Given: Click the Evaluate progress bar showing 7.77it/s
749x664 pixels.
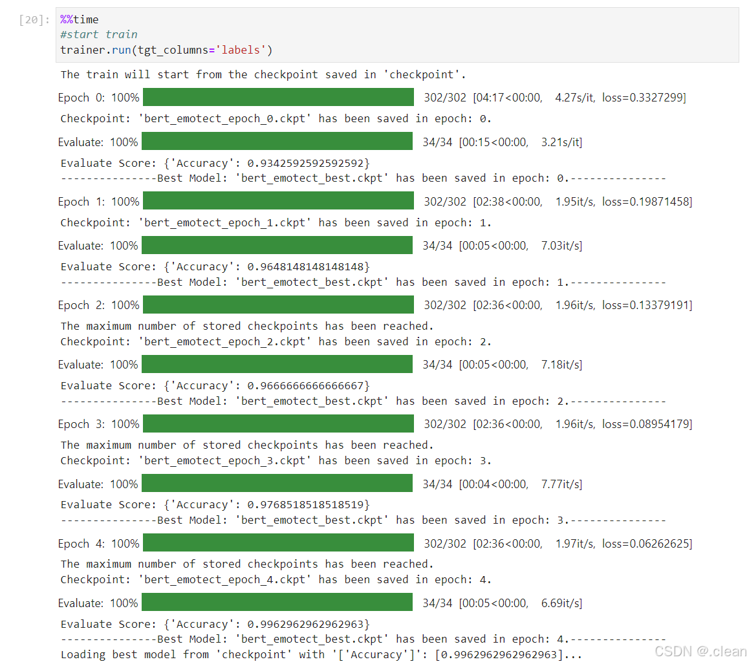Looking at the screenshot, I should (277, 483).
